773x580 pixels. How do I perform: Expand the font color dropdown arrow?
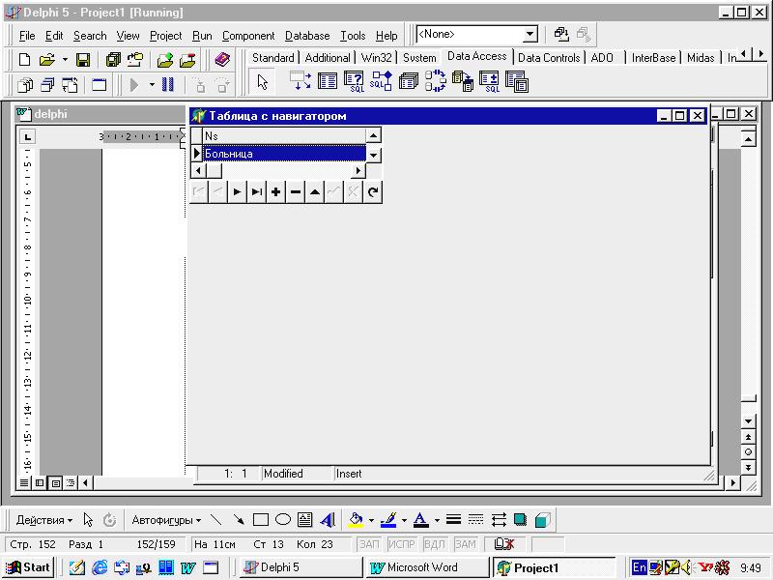point(437,520)
